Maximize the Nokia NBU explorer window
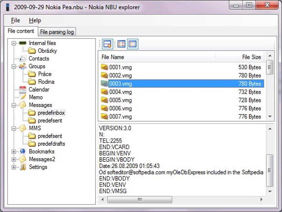 tap(249, 5)
